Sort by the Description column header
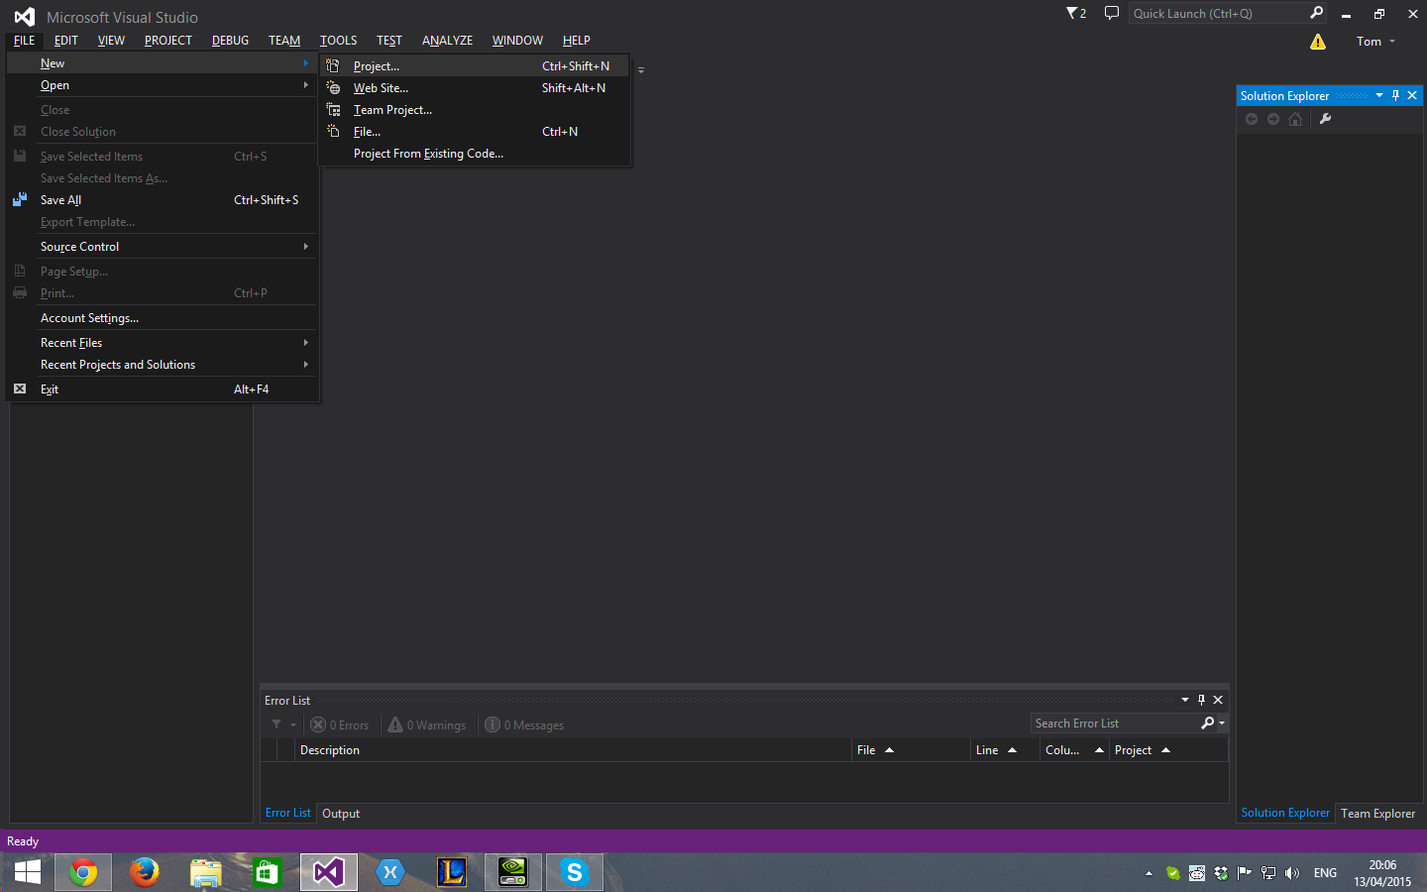 tap(574, 750)
